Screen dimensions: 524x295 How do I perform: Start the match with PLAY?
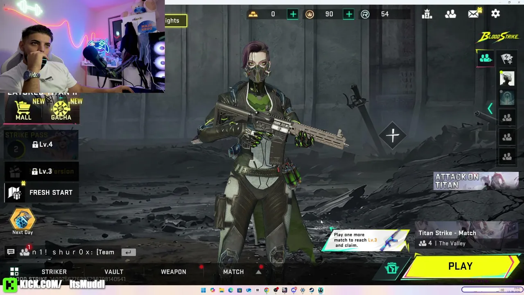pos(461,266)
